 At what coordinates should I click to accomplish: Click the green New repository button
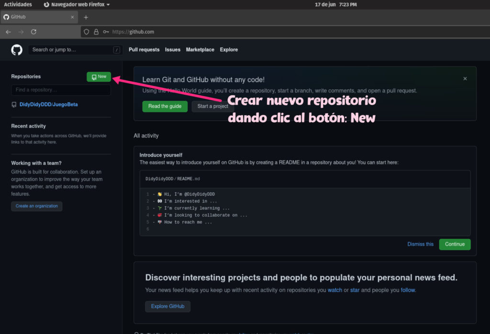[99, 76]
